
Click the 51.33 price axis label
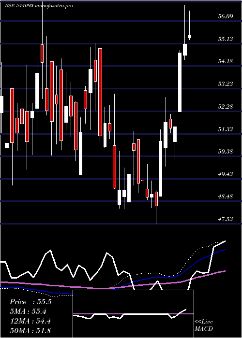pyautogui.click(x=226, y=129)
